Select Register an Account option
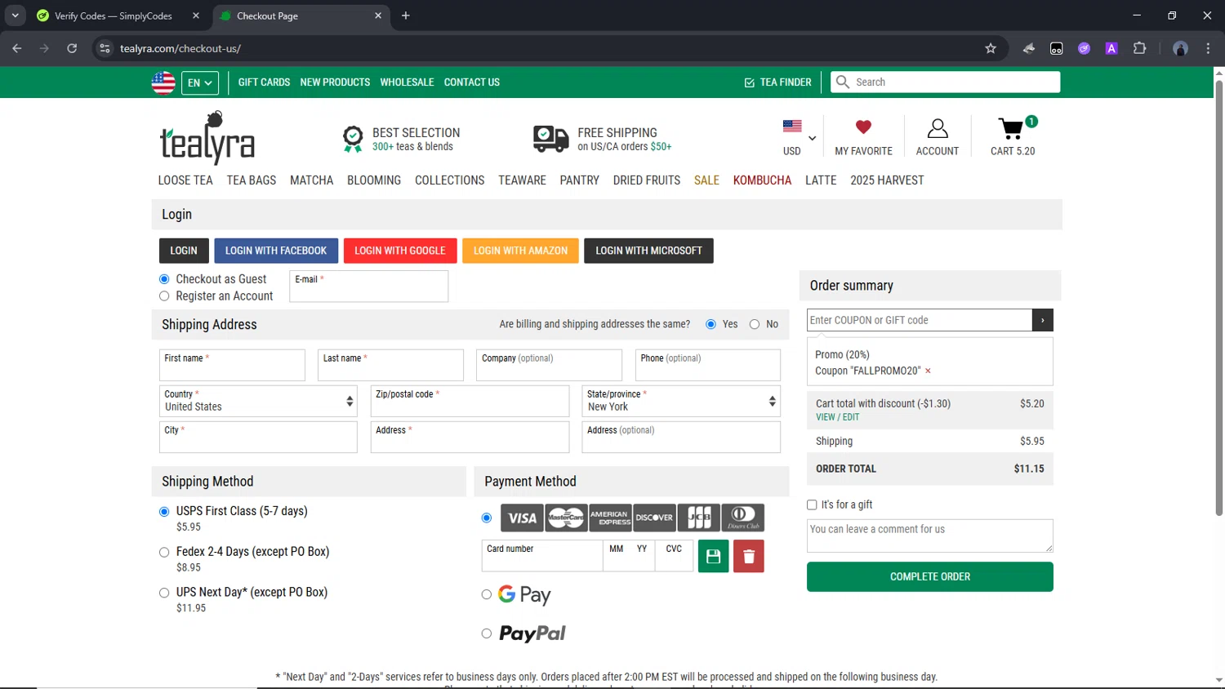The width and height of the screenshot is (1225, 689). point(164,296)
